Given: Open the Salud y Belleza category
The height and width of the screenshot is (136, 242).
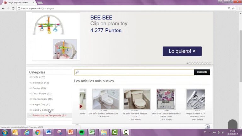Looking at the screenshot, I should [x=43, y=110].
